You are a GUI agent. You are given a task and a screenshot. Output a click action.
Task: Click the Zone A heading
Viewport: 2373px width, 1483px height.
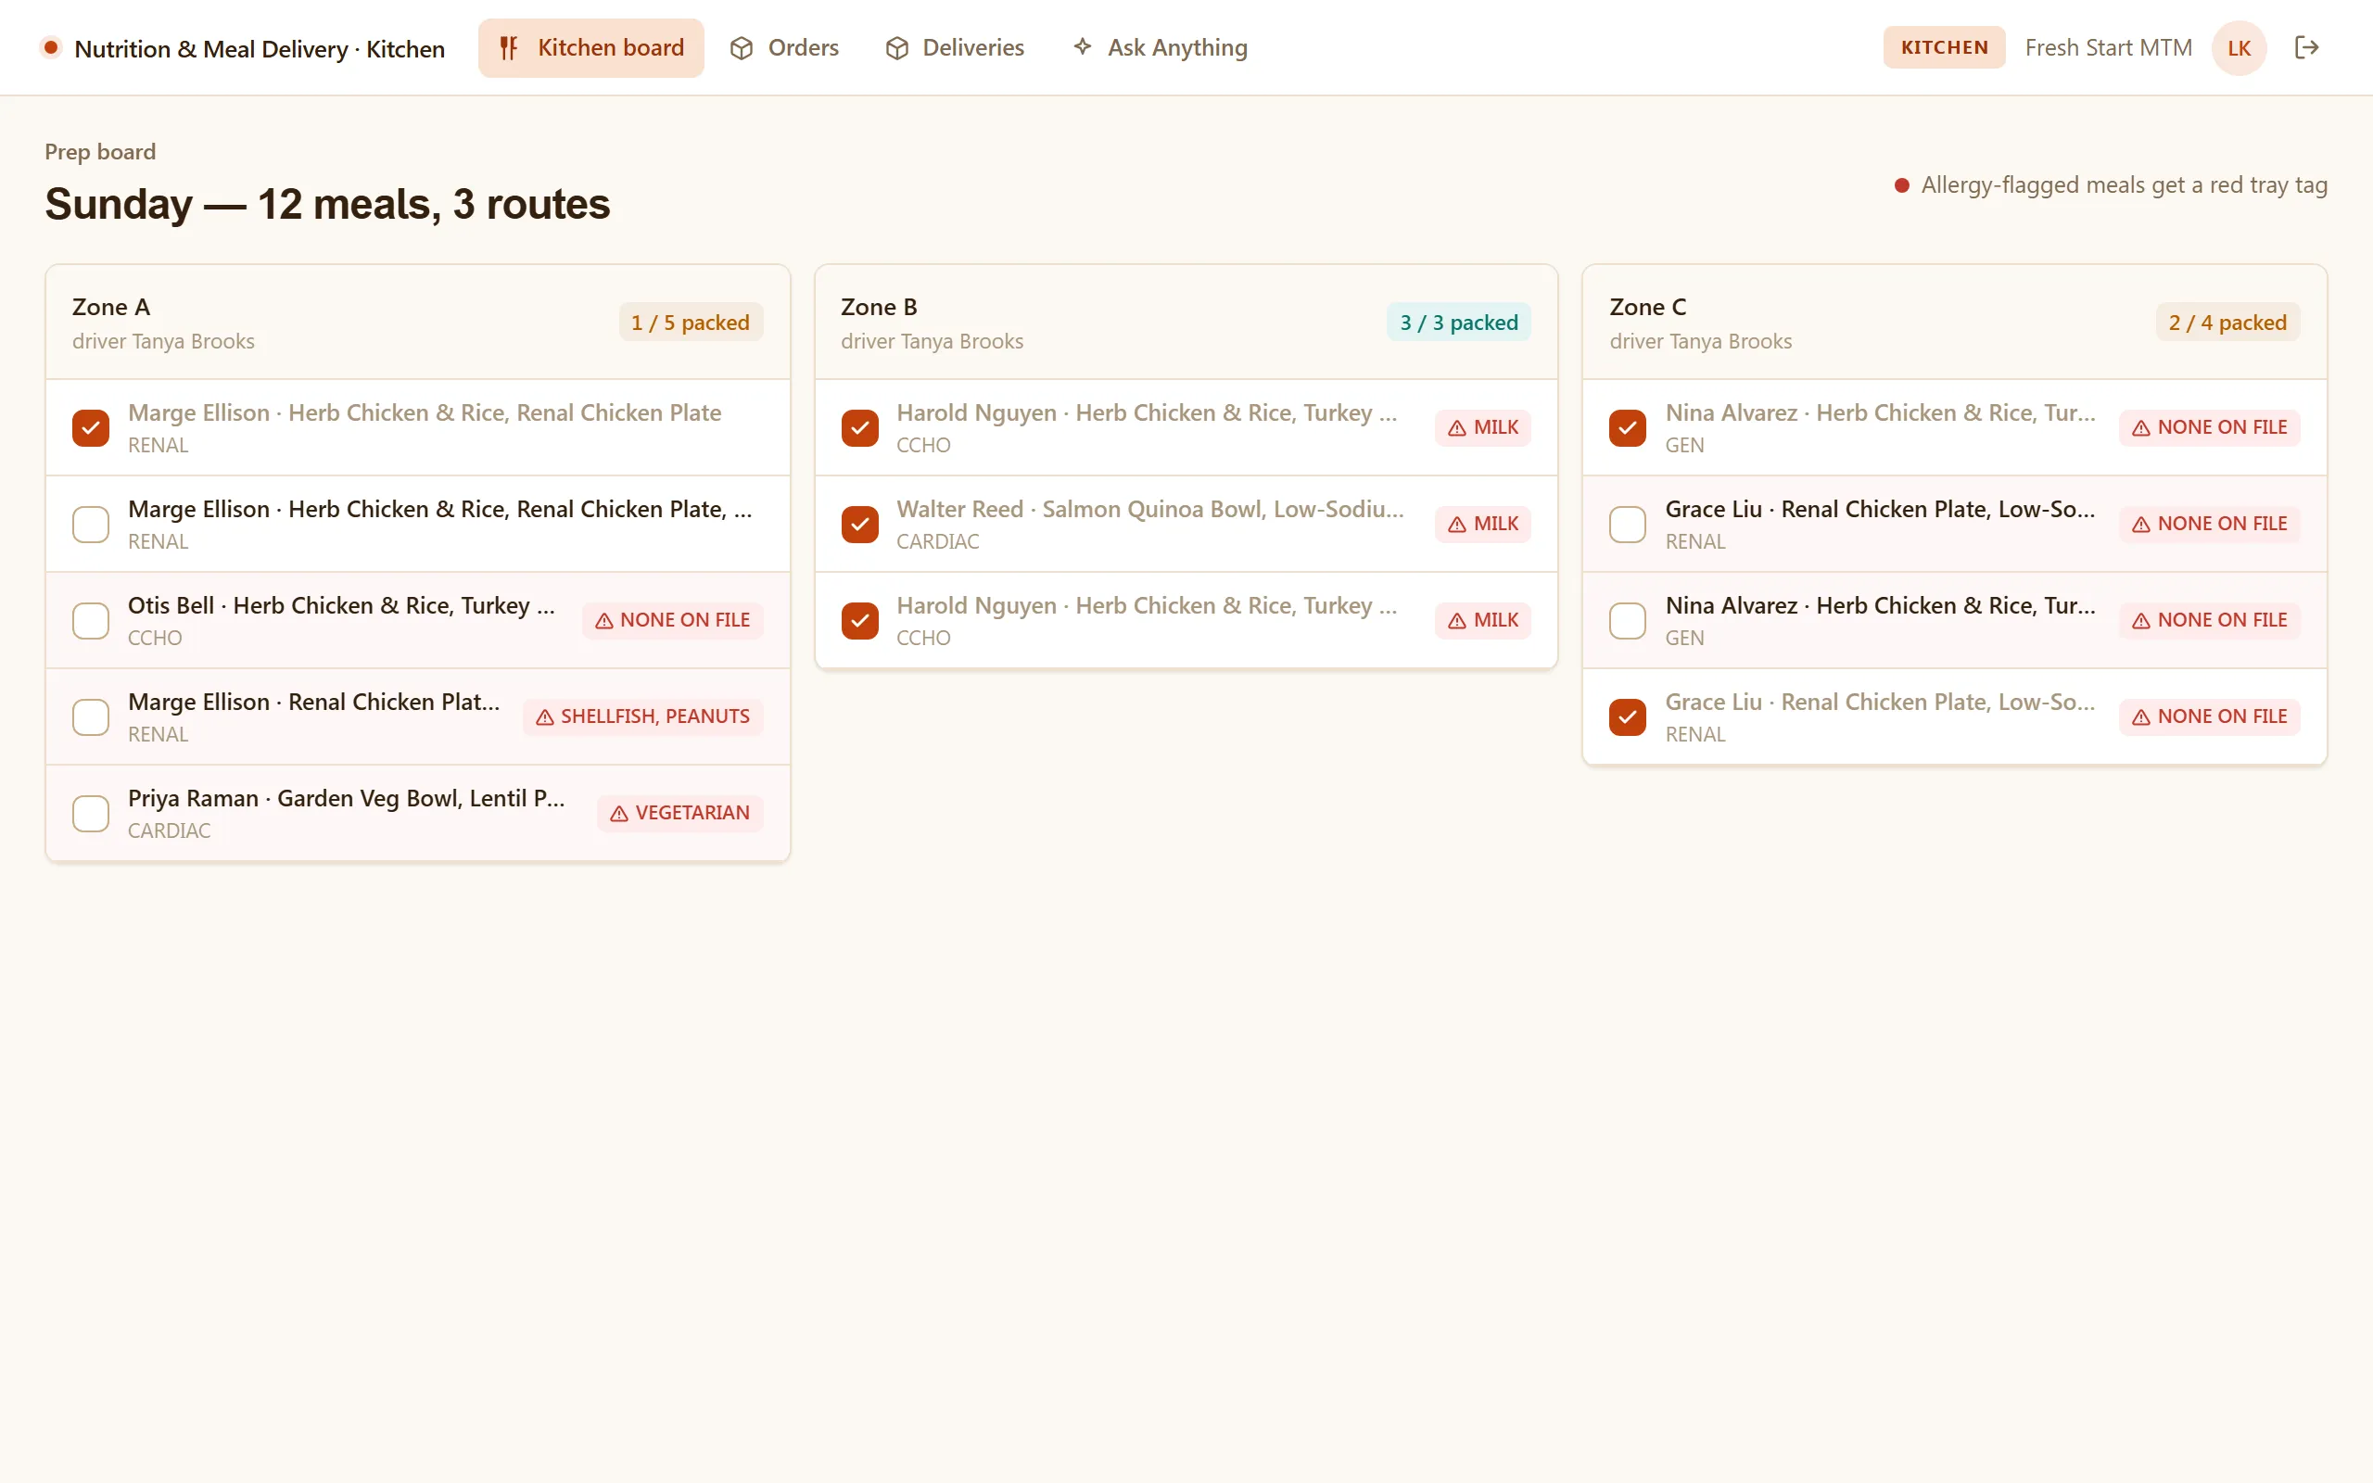click(x=111, y=307)
